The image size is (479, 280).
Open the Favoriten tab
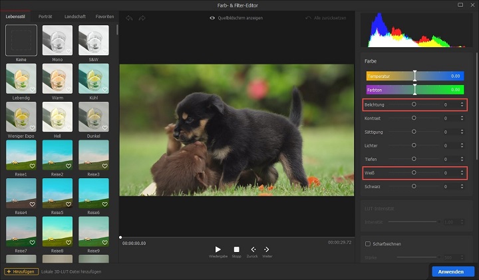[104, 16]
